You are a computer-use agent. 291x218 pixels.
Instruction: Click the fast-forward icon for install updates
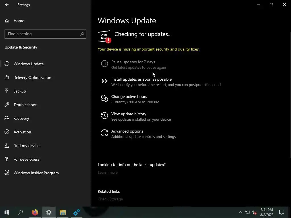coord(105,81)
